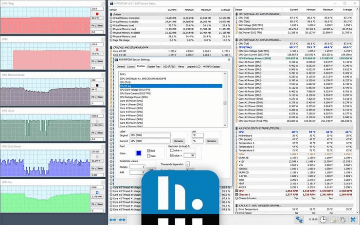Disable the 'value >' red color checkbox
360x225 pixels.
(x=172, y=155)
